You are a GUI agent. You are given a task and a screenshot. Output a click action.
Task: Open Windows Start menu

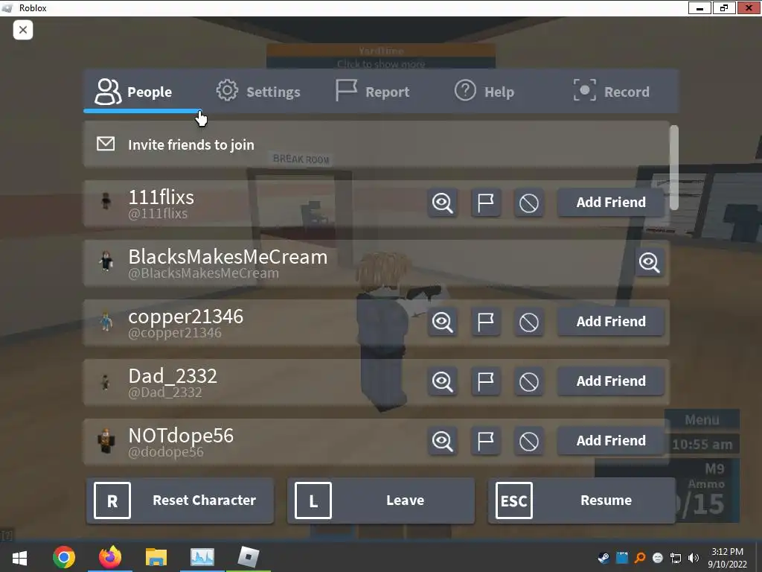pos(19,557)
